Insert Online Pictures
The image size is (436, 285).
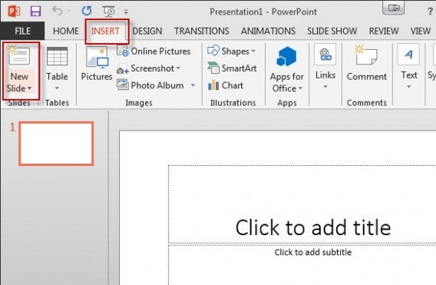click(154, 51)
